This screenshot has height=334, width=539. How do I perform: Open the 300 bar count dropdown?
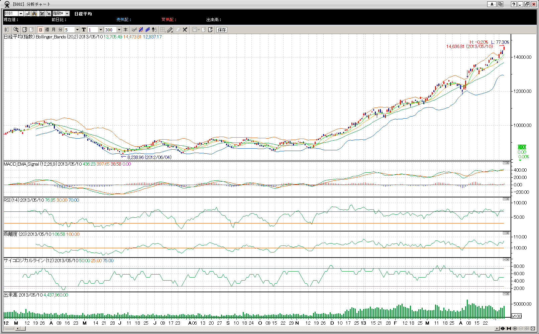[x=119, y=30]
